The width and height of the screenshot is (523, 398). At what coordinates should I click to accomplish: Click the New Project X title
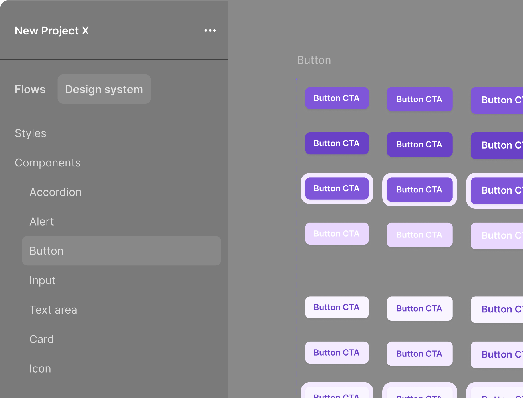(52, 31)
